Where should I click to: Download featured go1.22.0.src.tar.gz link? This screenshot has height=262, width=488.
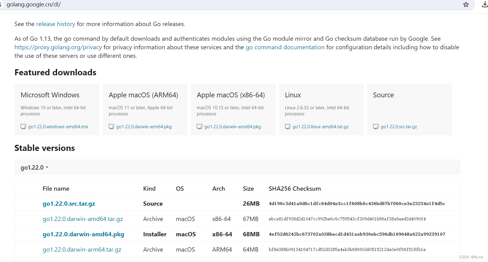pos(399,127)
